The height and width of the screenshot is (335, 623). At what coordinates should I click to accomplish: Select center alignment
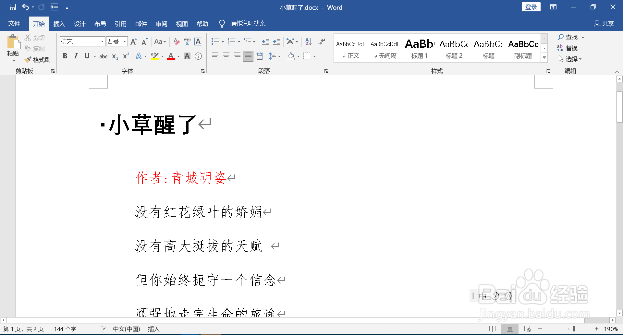pyautogui.click(x=226, y=56)
